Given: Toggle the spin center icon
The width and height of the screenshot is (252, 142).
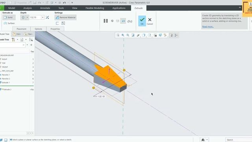Looking at the screenshot, I should [176, 35].
